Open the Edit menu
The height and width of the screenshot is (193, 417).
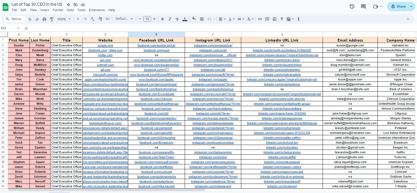(x=24, y=10)
